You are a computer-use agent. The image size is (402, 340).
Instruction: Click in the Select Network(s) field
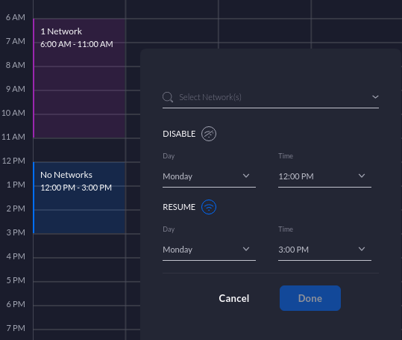coord(271,97)
